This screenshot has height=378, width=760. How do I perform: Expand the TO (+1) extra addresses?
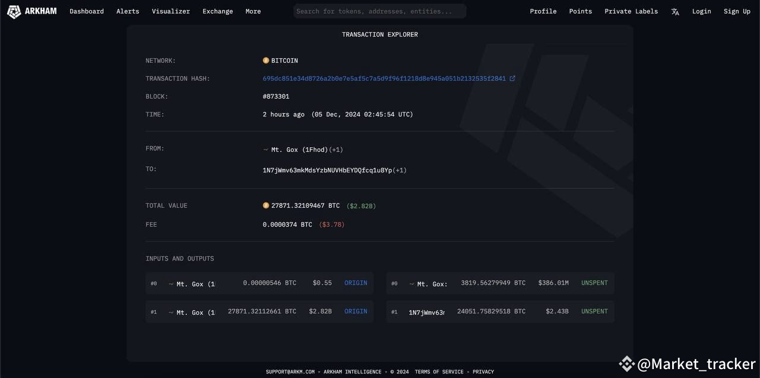400,170
